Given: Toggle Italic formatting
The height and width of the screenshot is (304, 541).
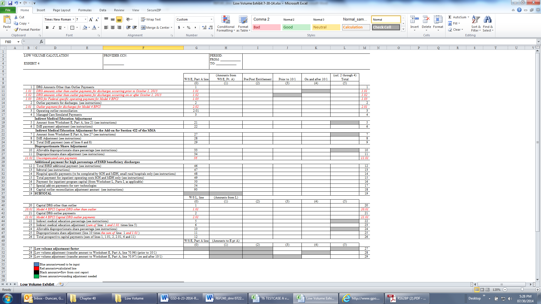Looking at the screenshot, I should [x=54, y=28].
